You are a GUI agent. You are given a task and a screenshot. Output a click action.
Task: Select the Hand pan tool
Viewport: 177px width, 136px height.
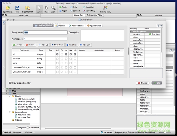click(46, 8)
